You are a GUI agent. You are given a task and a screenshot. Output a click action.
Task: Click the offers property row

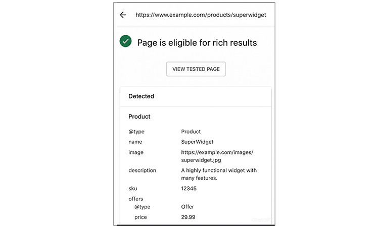(x=136, y=199)
